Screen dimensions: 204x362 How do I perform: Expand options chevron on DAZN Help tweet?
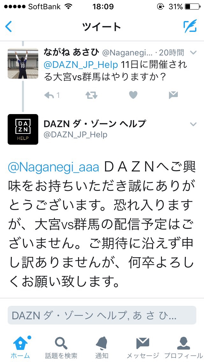(x=193, y=124)
